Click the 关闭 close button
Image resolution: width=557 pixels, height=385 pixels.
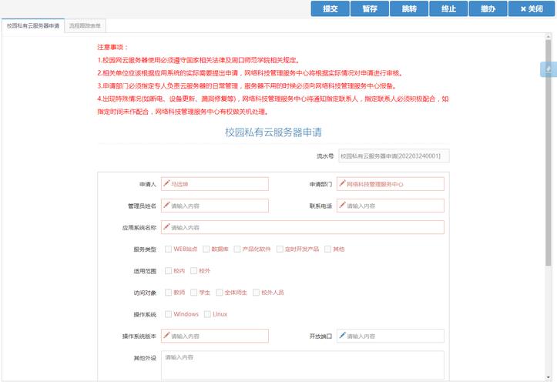(532, 9)
